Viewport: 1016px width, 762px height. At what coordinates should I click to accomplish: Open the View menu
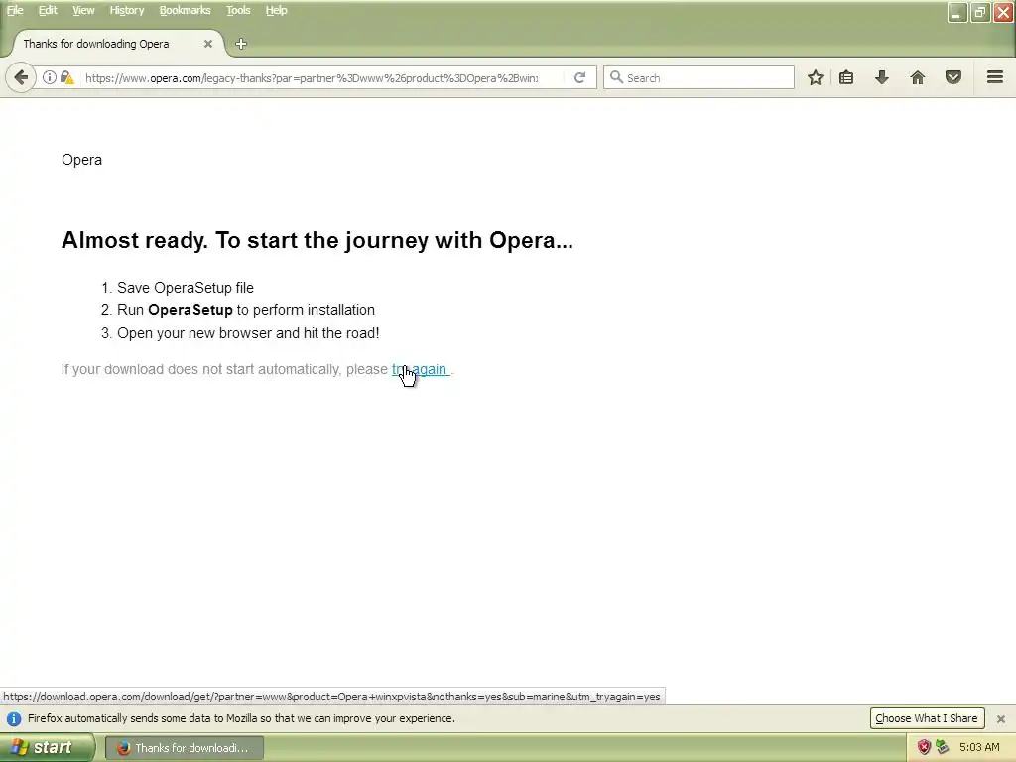(x=83, y=10)
